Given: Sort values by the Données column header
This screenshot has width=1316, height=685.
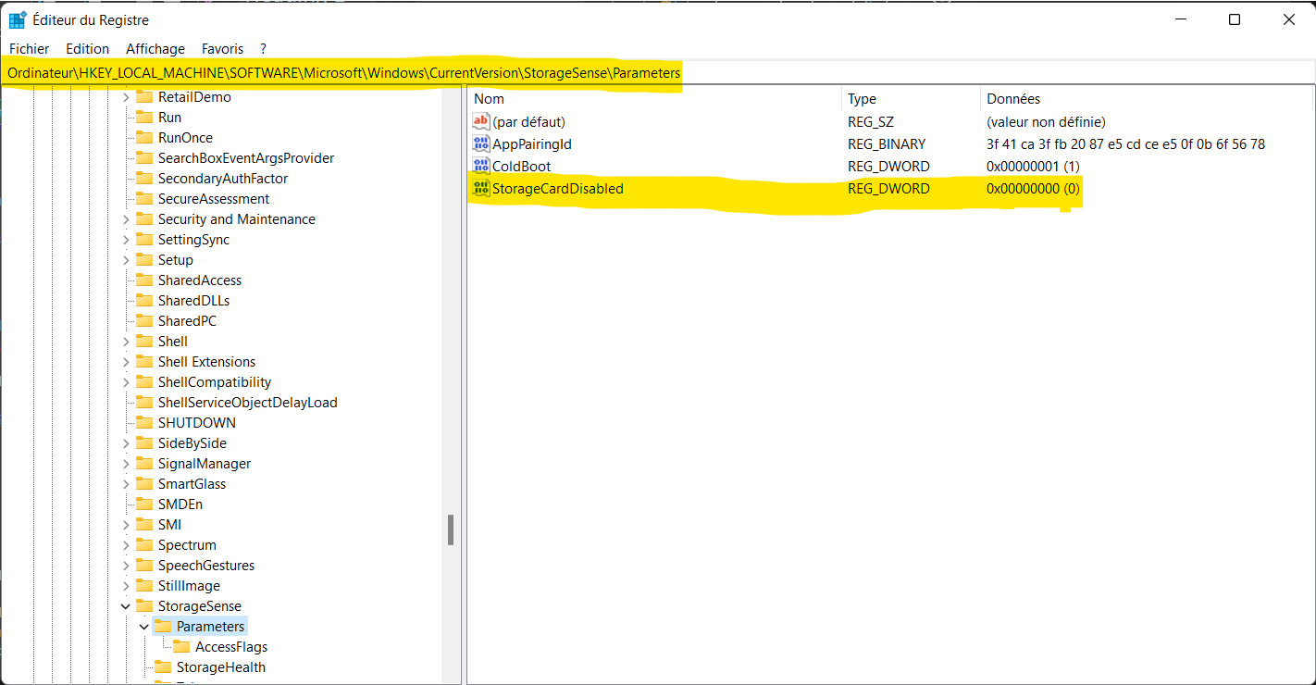Looking at the screenshot, I should (1147, 99).
